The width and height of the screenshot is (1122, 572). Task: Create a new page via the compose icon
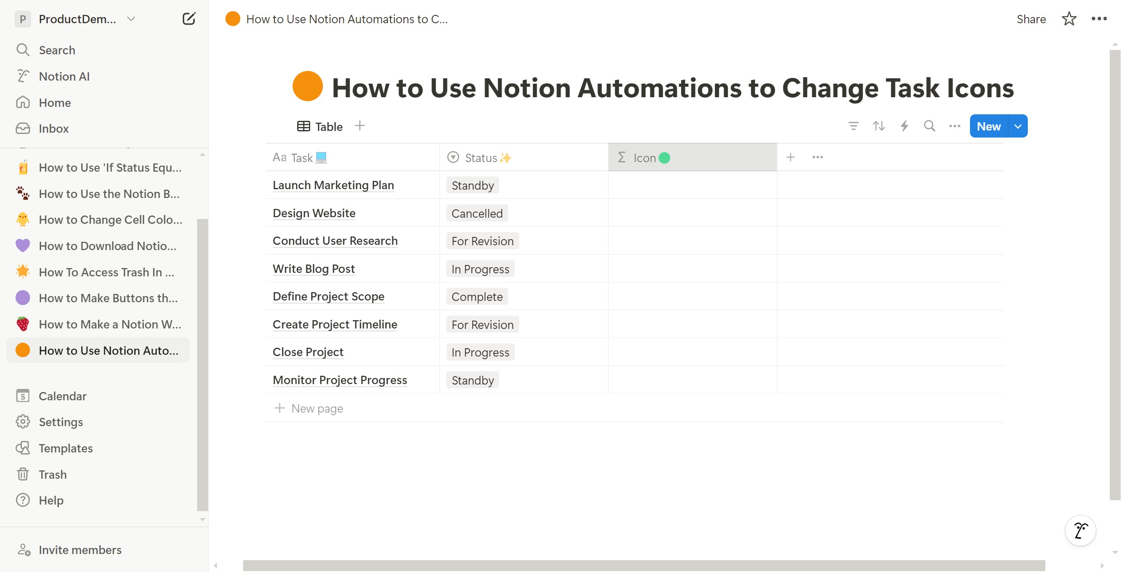coord(189,19)
